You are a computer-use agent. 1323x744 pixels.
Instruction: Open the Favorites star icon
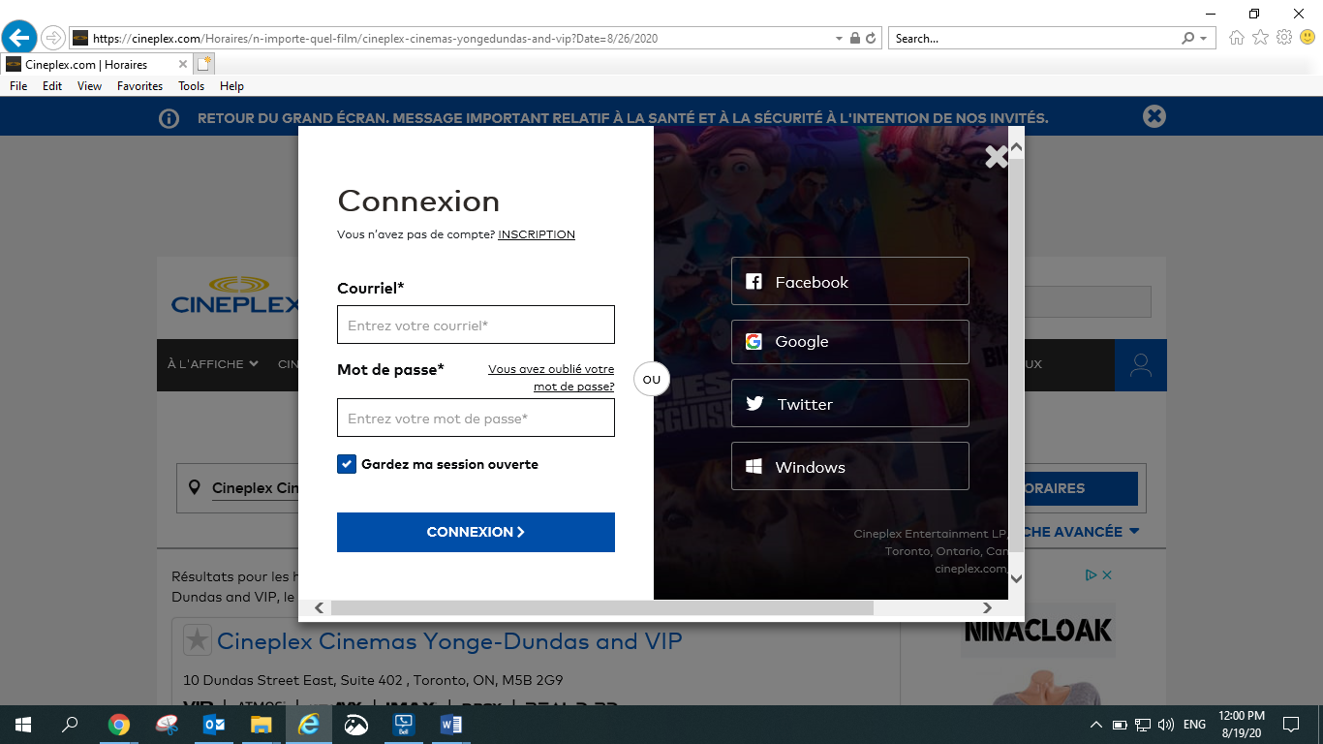point(1260,38)
